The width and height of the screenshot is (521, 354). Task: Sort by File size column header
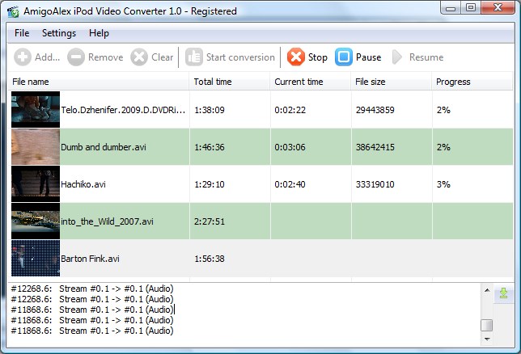click(x=391, y=82)
